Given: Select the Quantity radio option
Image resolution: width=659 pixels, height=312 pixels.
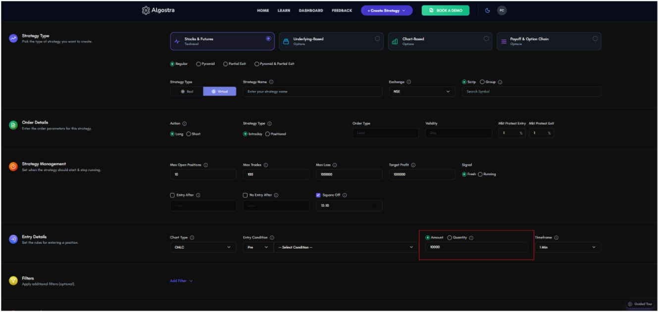Looking at the screenshot, I should [450, 238].
